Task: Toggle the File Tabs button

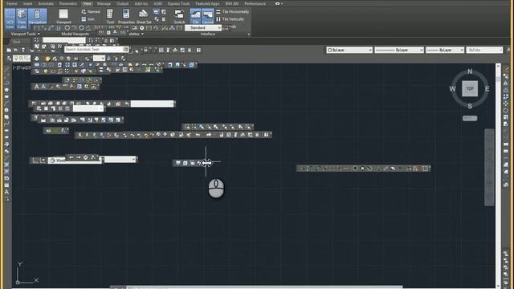Action: tap(196, 16)
